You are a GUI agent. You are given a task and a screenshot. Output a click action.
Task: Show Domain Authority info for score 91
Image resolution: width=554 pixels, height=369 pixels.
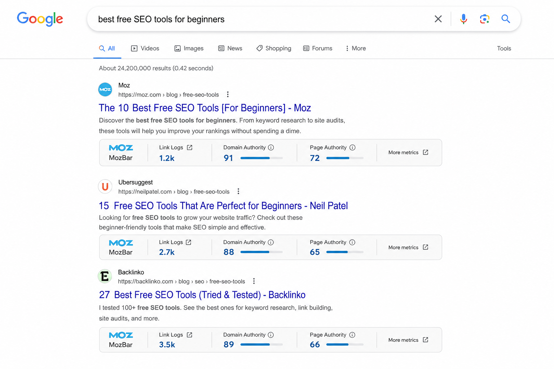(x=271, y=147)
